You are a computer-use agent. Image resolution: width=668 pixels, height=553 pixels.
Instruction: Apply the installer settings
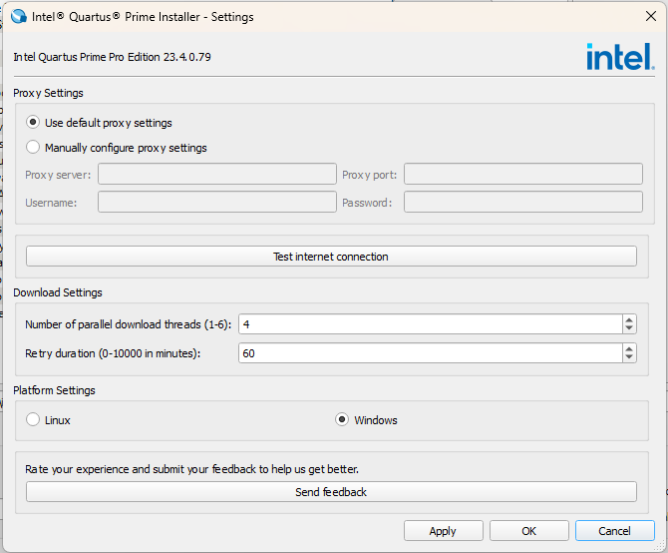443,531
